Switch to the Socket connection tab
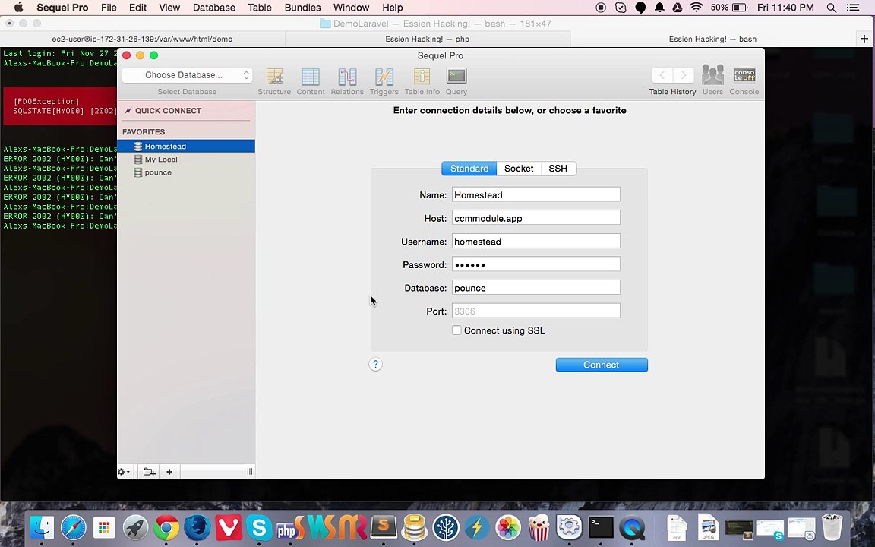This screenshot has width=875, height=547. click(x=519, y=169)
